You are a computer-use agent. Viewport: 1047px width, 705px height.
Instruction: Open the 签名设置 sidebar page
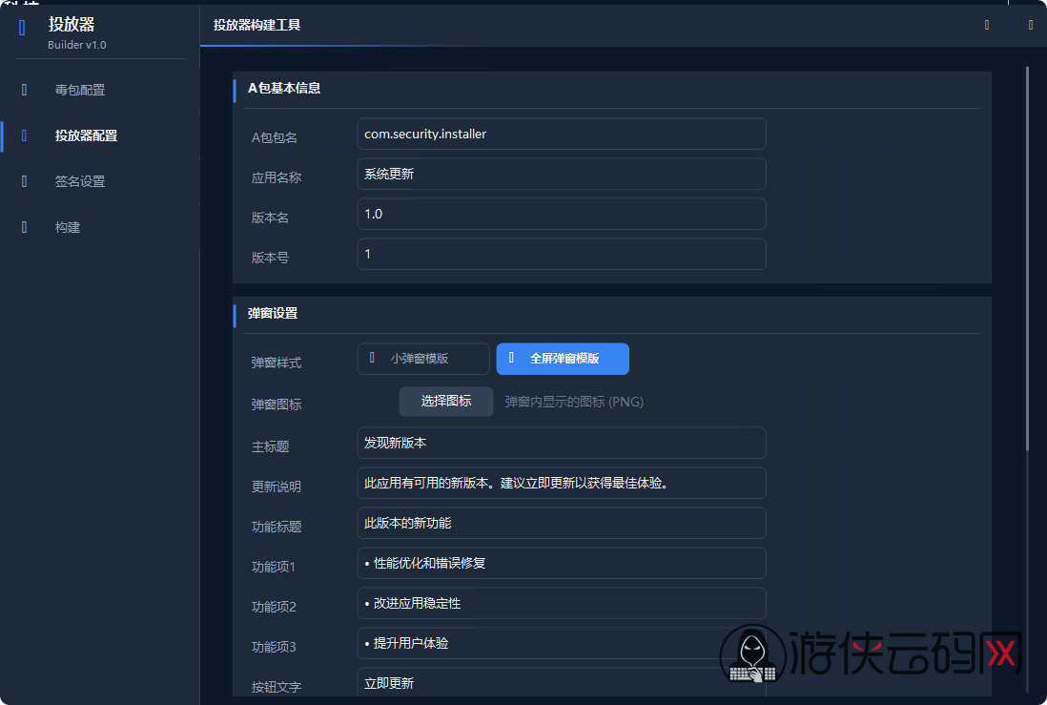coord(80,181)
